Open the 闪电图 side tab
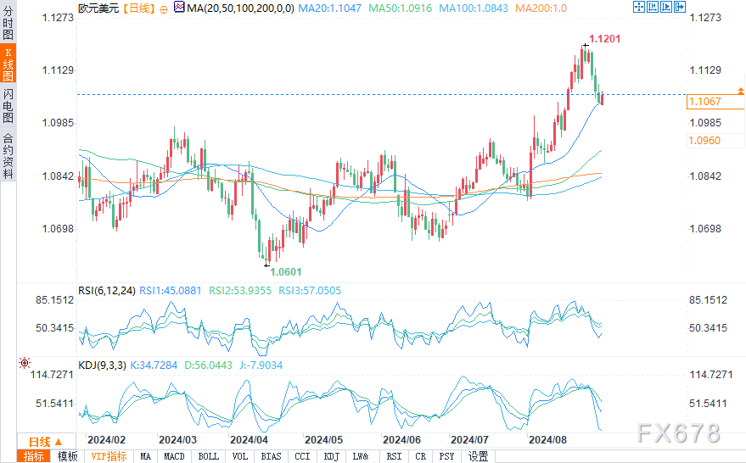This screenshot has width=746, height=463. [8, 106]
